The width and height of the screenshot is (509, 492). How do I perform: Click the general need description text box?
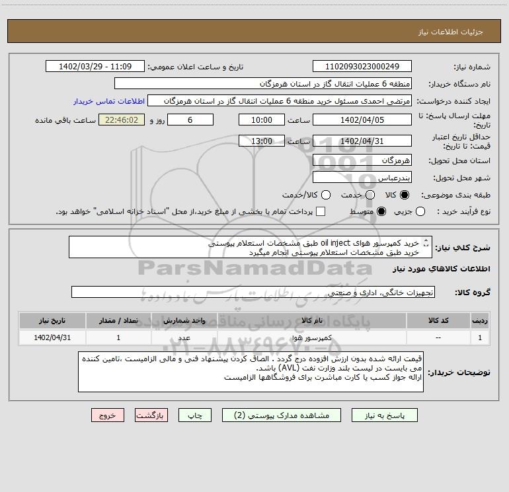tap(251, 247)
